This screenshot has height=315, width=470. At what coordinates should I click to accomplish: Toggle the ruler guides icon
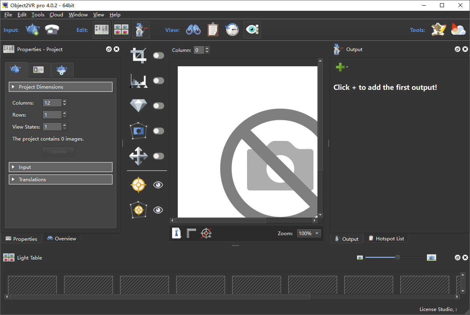pyautogui.click(x=191, y=233)
